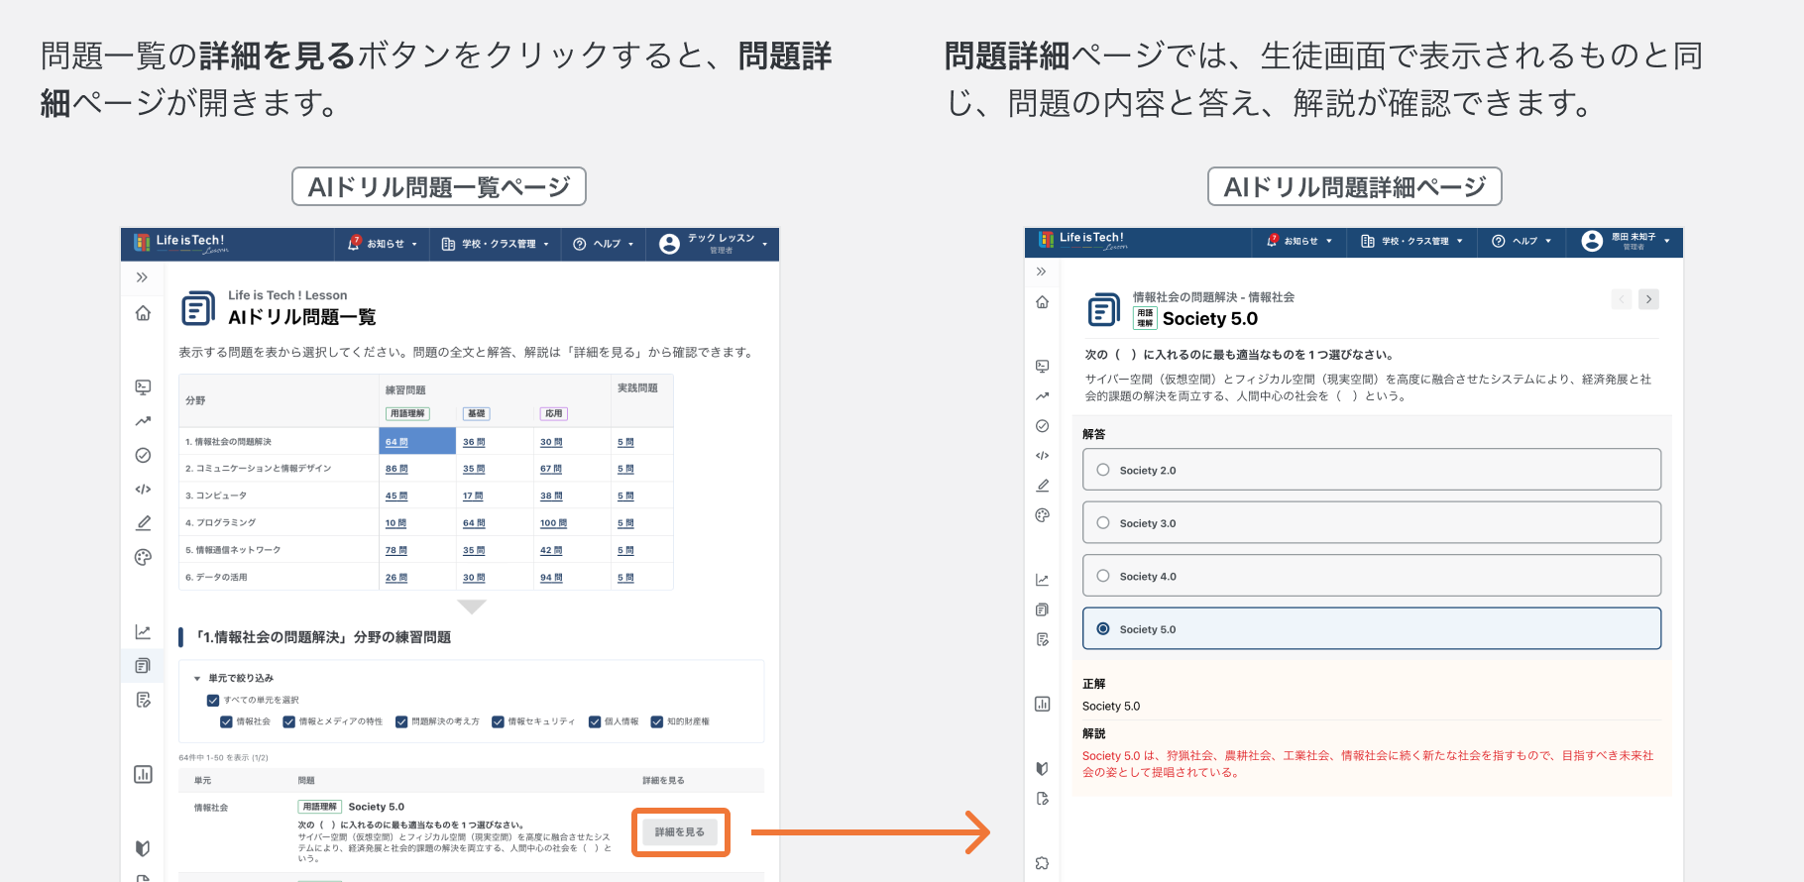The height and width of the screenshot is (882, 1804).
Task: Click user avatar icon for テック レッスン
Action: coord(669,244)
